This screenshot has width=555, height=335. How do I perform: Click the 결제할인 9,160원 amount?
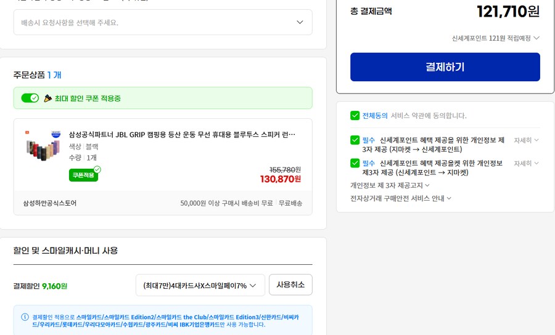tap(54, 286)
